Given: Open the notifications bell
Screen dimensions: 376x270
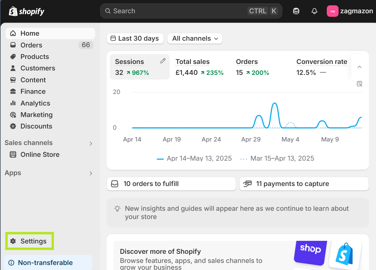Looking at the screenshot, I should [314, 11].
